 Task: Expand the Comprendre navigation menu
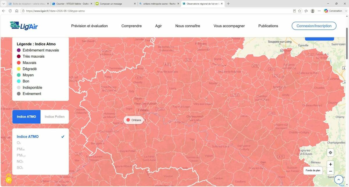pos(131,26)
